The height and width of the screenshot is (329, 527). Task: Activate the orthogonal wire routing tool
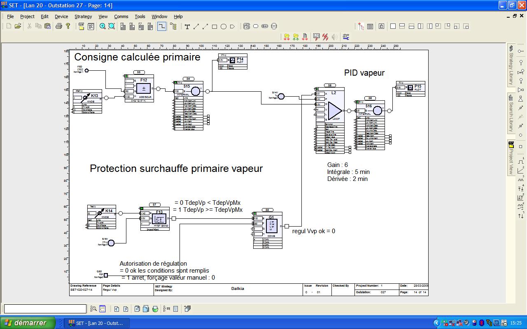click(161, 26)
